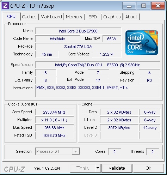Click the version text Ver. 1.69.2.x64

click(x=47, y=168)
